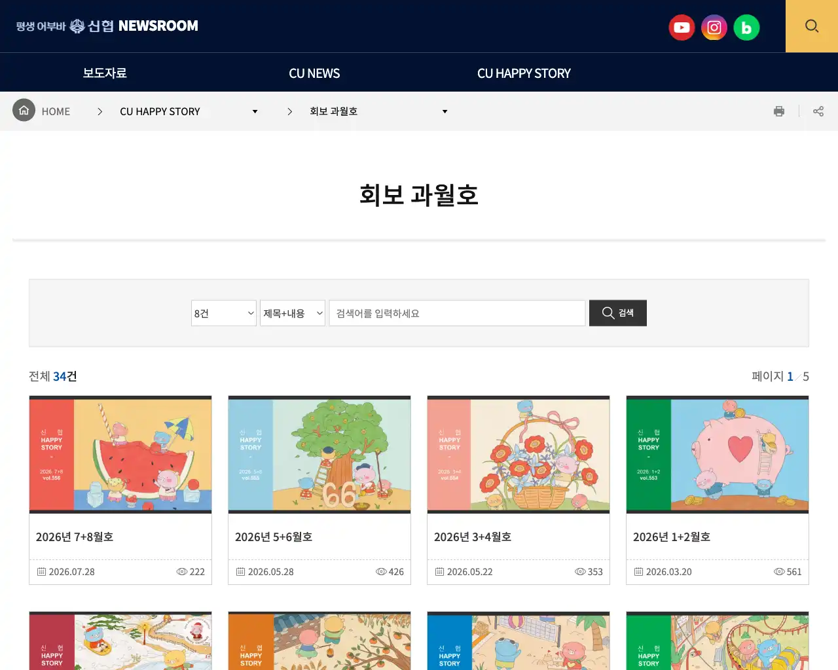Open the blue beach thumbnail in second row

click(x=519, y=641)
